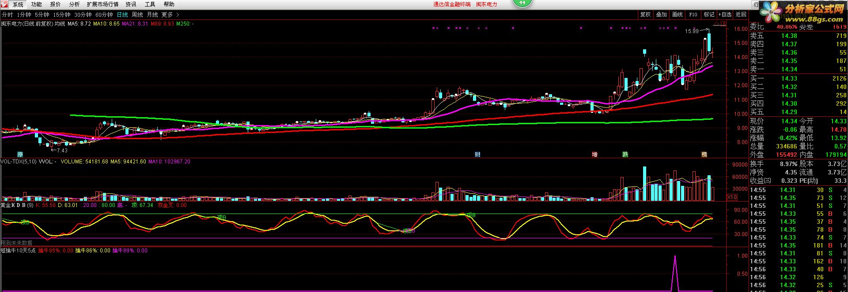This screenshot has width=848, height=292.
Task: Add stock with +自选 button
Action: coord(725,15)
